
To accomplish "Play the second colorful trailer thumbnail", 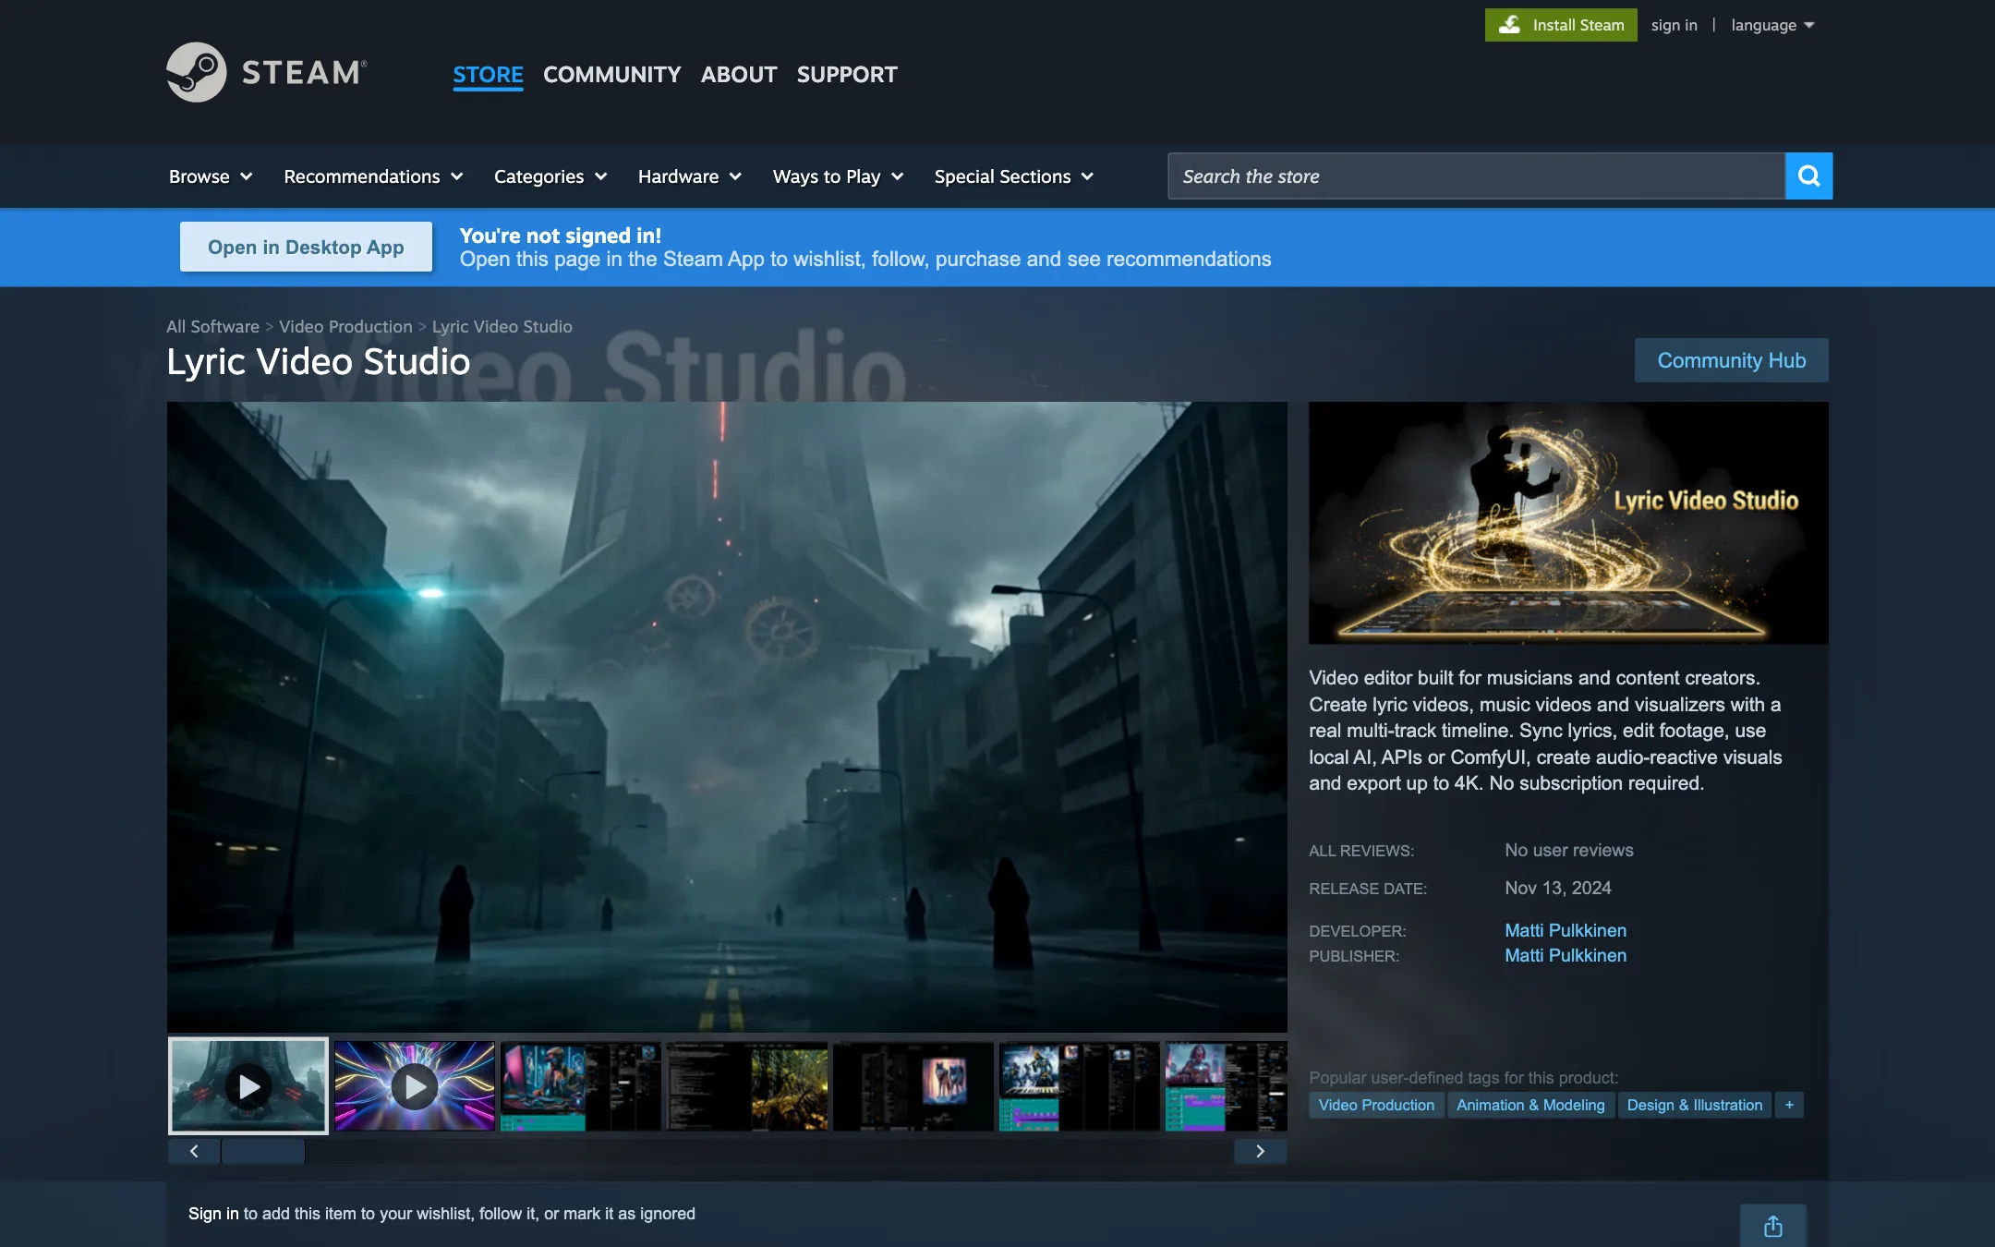I will (x=415, y=1085).
